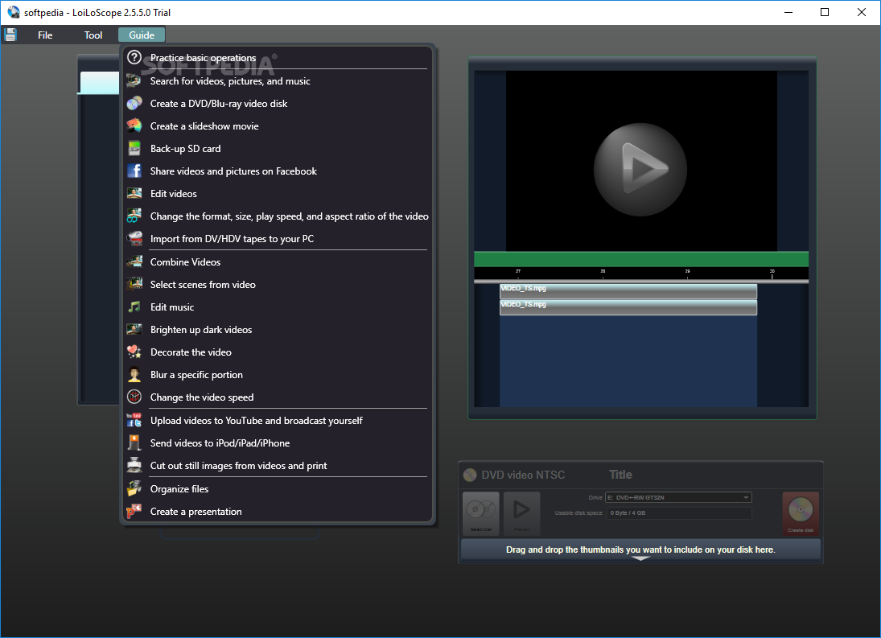Click the YouTube upload icon
Image resolution: width=881 pixels, height=638 pixels.
(134, 420)
